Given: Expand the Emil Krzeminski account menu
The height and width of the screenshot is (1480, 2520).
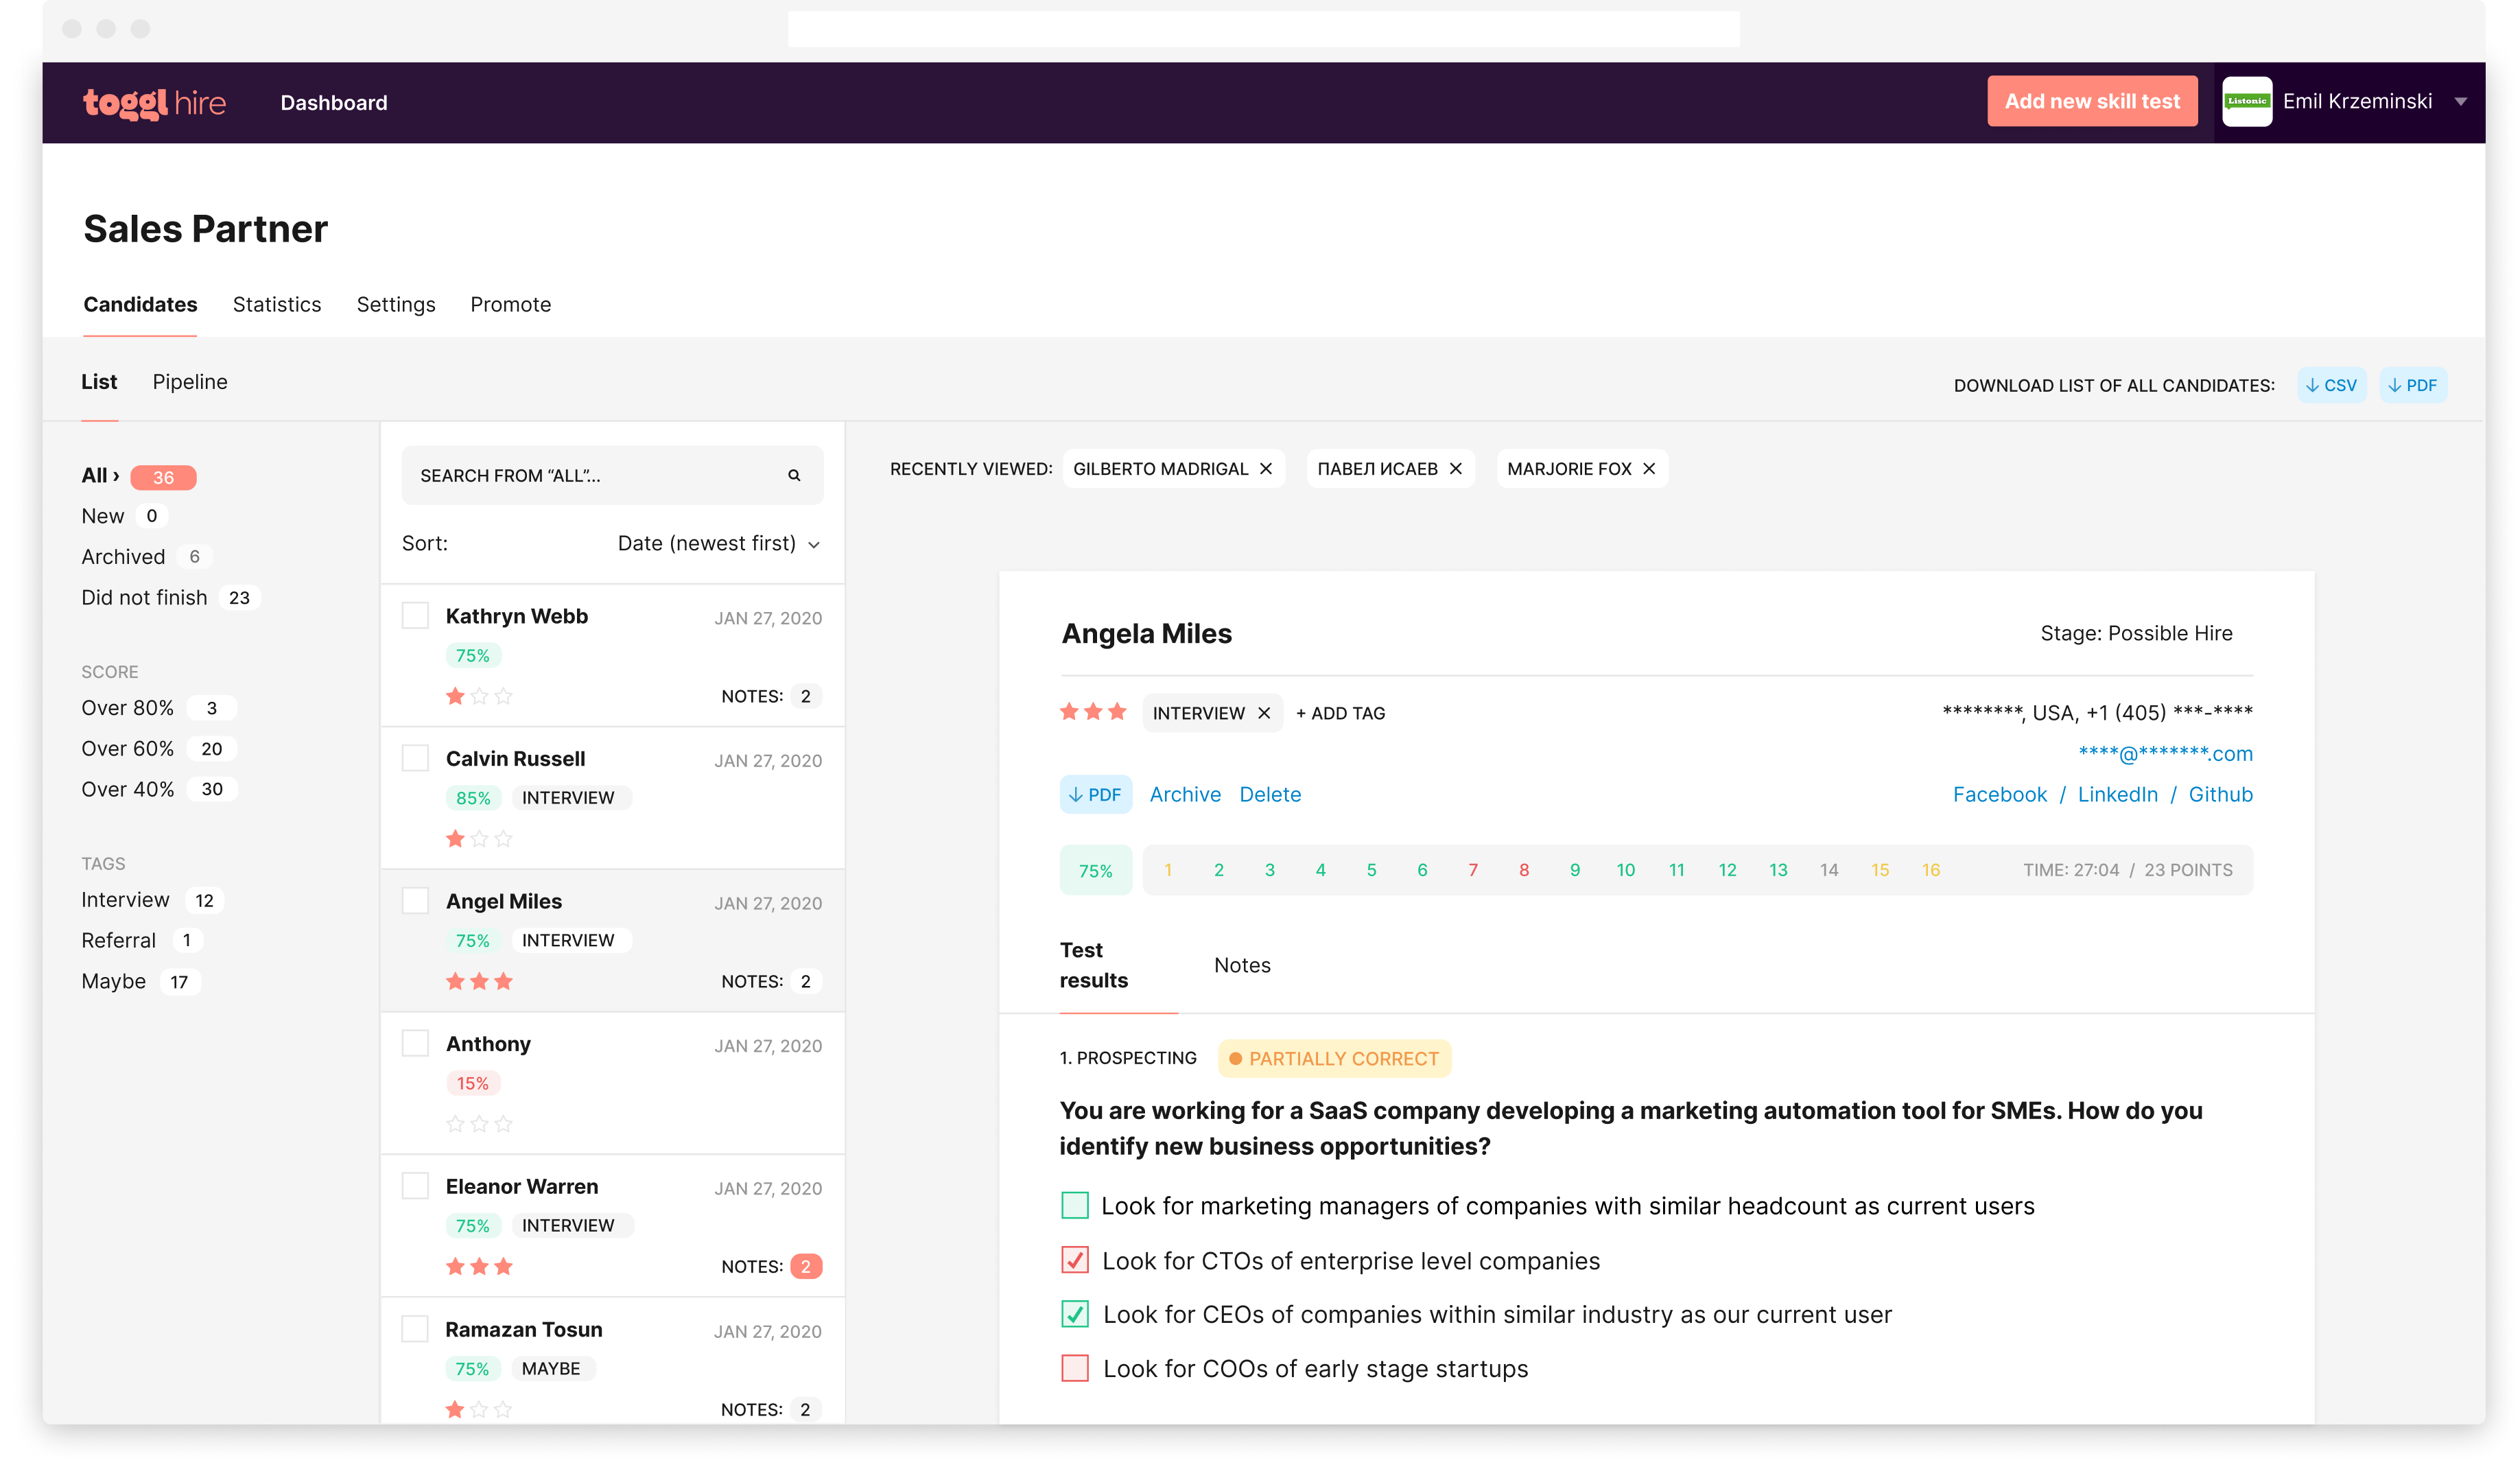Looking at the screenshot, I should click(x=2462, y=101).
